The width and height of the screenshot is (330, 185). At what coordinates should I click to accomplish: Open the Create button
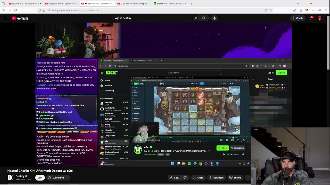coord(297,18)
